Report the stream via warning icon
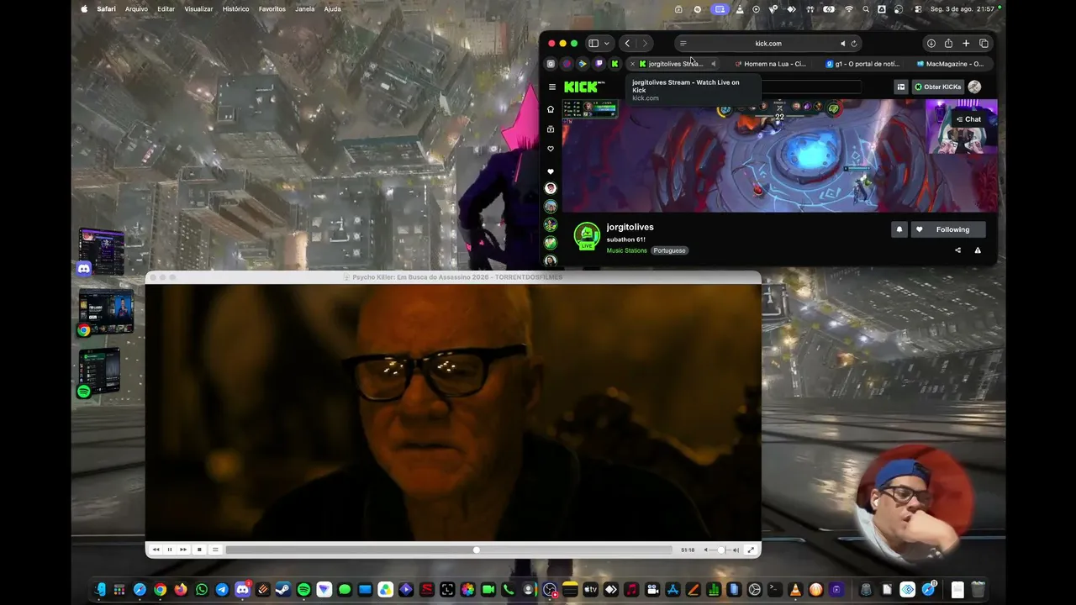This screenshot has width=1076, height=605. click(978, 250)
